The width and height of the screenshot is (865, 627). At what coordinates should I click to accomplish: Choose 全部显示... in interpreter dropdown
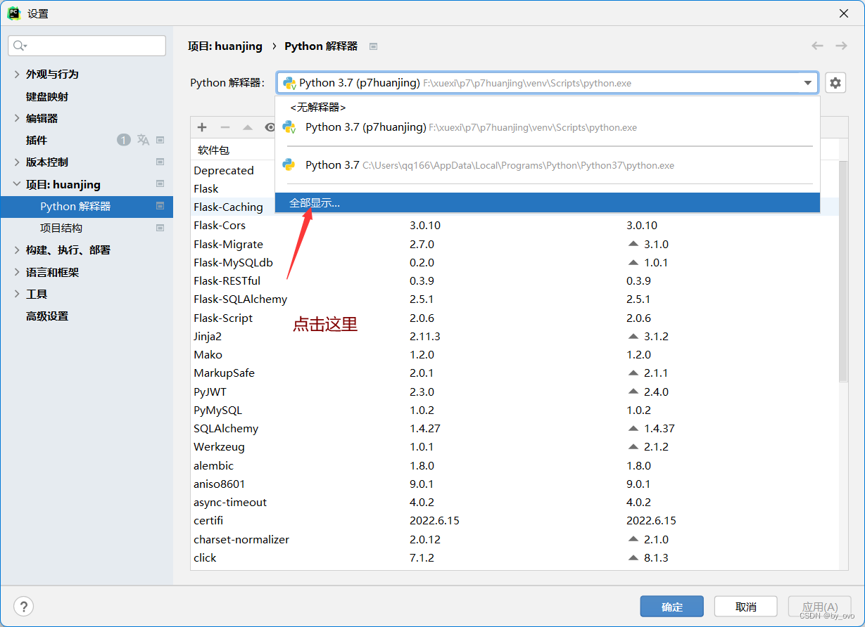coord(548,203)
